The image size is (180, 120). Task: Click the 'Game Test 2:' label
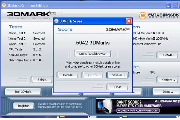point(17,38)
